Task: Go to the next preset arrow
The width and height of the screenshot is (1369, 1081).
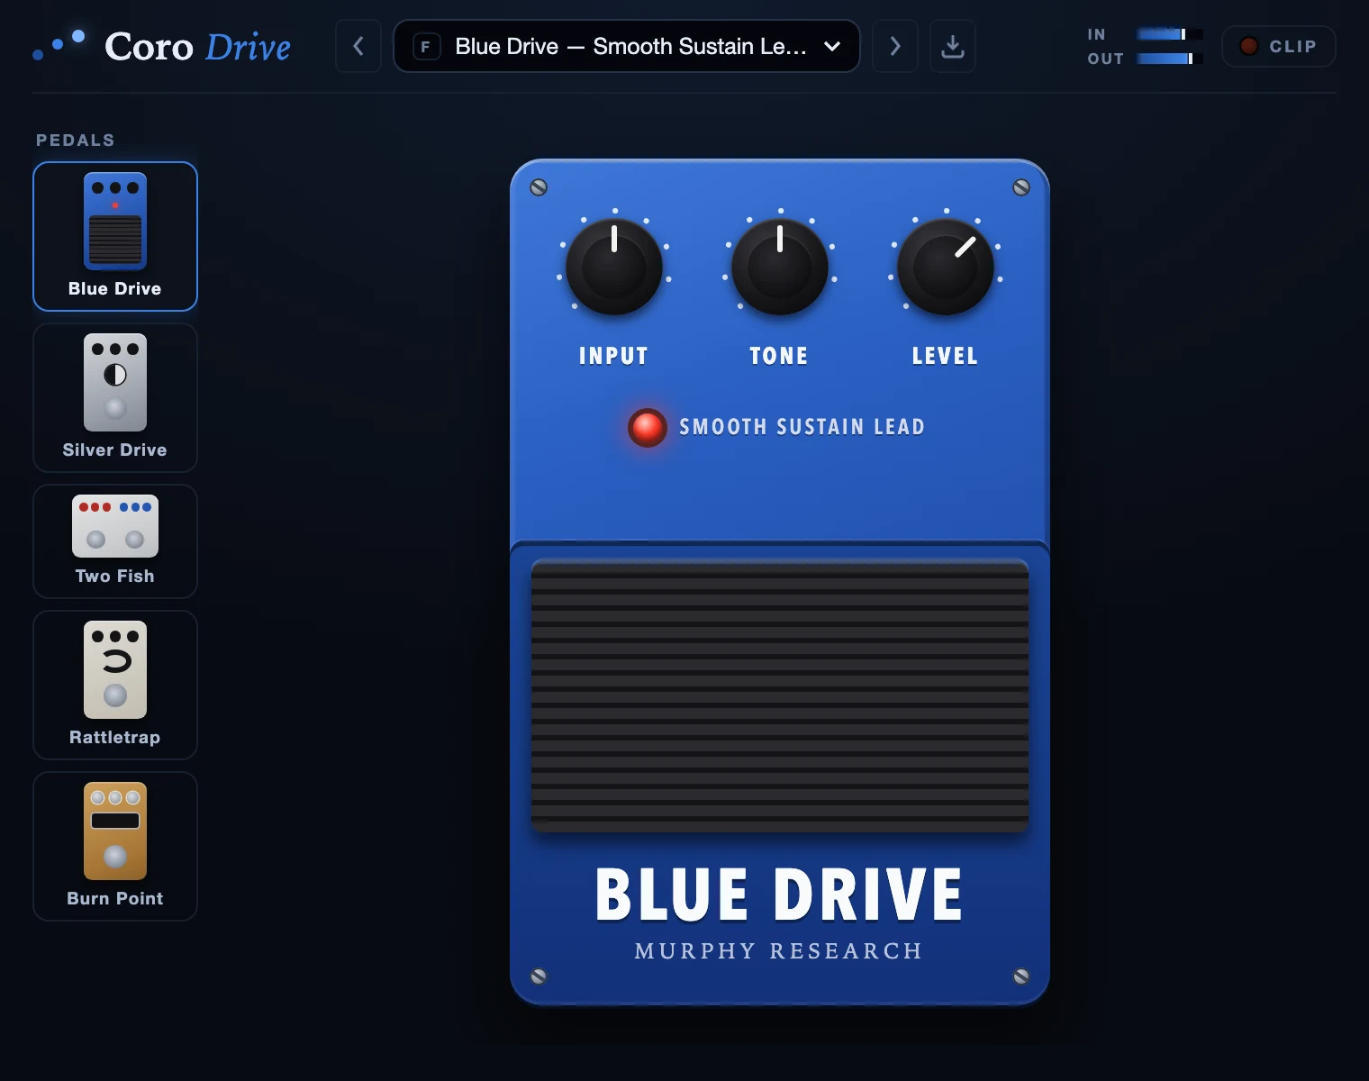Action: [895, 46]
